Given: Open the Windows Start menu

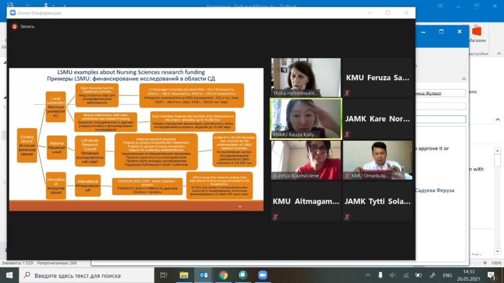Looking at the screenshot, I should 10,275.
